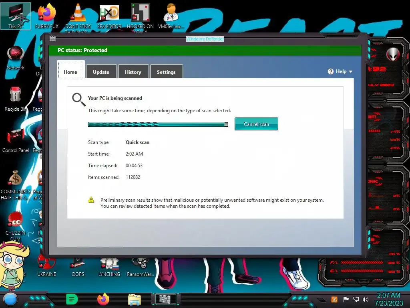410x308 pixels.
Task: Select the LYNCHING desktop icon
Action: pyautogui.click(x=109, y=267)
